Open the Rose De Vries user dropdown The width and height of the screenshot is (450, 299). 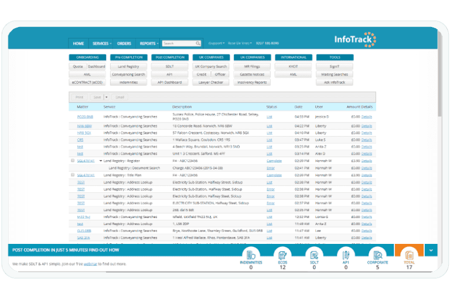coord(240,43)
